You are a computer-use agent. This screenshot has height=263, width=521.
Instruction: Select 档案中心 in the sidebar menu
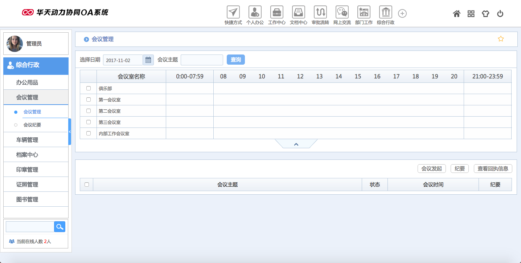click(x=27, y=155)
